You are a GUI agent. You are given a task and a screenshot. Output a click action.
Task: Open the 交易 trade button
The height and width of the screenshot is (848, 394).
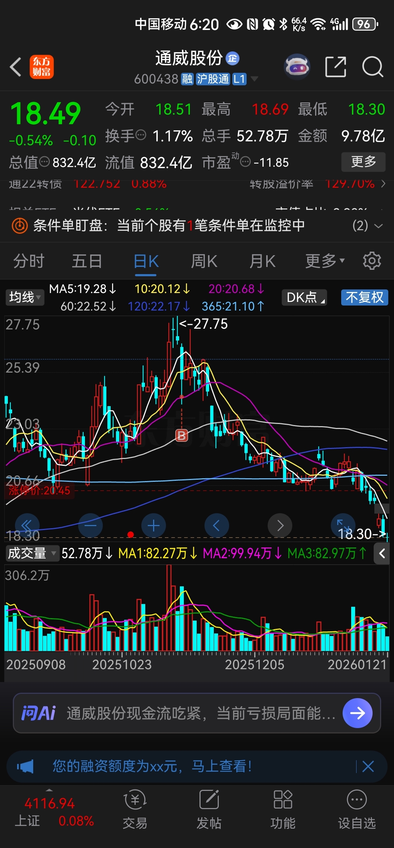click(x=135, y=809)
